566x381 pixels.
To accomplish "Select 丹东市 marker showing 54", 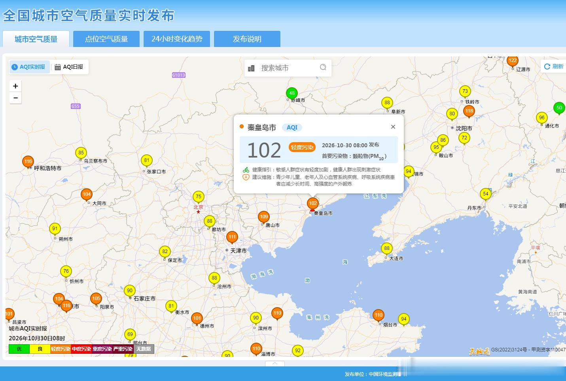I will pyautogui.click(x=486, y=194).
